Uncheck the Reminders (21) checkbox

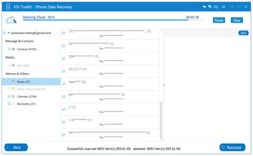pos(9,104)
